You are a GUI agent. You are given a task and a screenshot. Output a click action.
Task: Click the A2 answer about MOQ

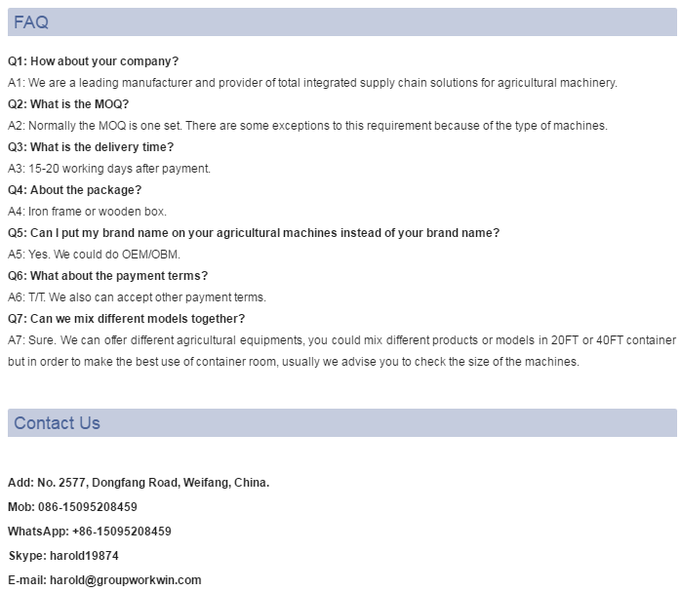[307, 126]
